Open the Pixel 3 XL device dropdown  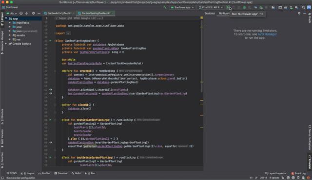[211, 7]
